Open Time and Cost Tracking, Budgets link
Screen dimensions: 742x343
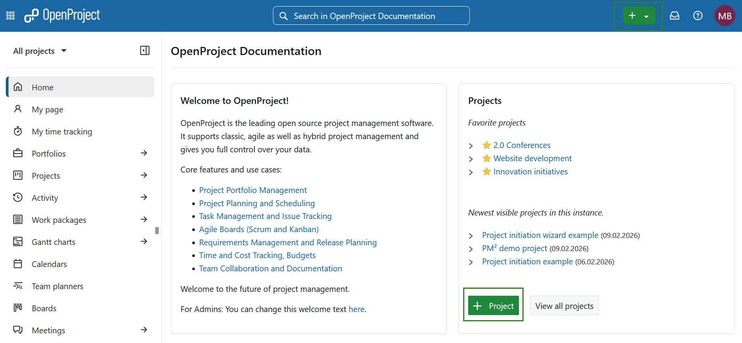coord(257,255)
